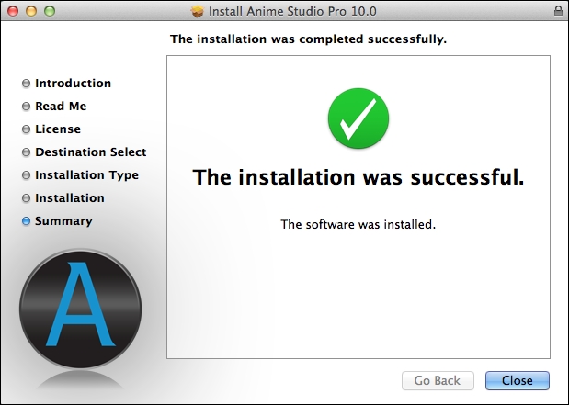Select the Destination Select step label
The height and width of the screenshot is (405, 569).
pos(91,152)
